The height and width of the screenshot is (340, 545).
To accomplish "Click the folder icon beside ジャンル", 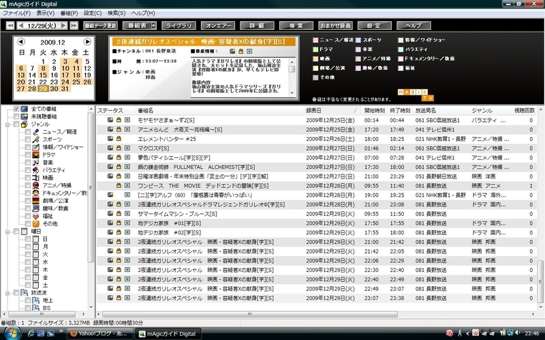I will coord(25,124).
